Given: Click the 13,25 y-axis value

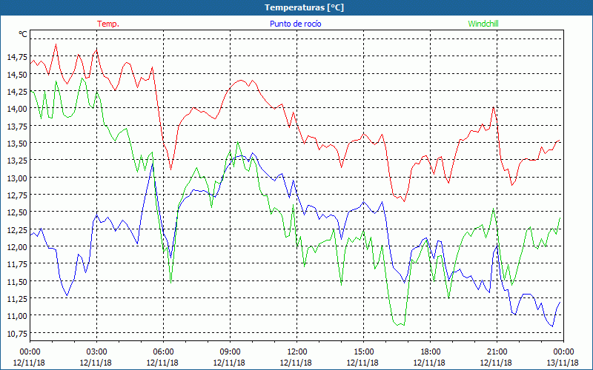Looking at the screenshot, I should [17, 161].
